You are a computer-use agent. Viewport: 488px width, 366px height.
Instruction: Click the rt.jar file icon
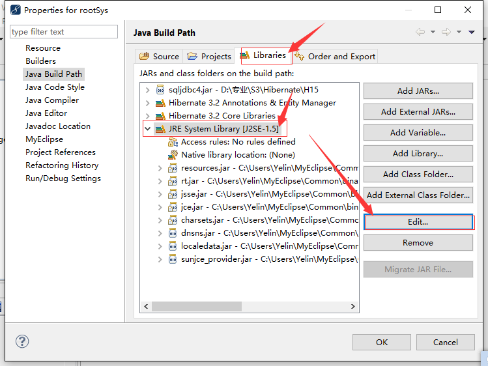173,181
